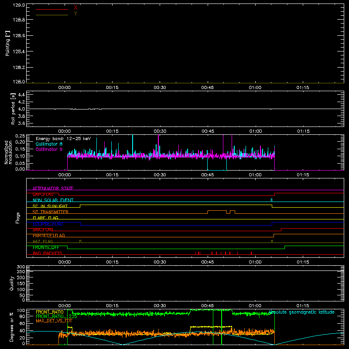
Task: Click the orange MAX_DET_VS_TOT legend entry
Action: pos(54,321)
